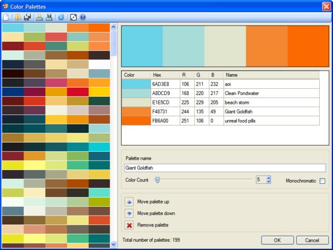Image resolution: width=333 pixels, height=250 pixels.
Task: Click the Color Count slider handle
Action: (x=158, y=180)
